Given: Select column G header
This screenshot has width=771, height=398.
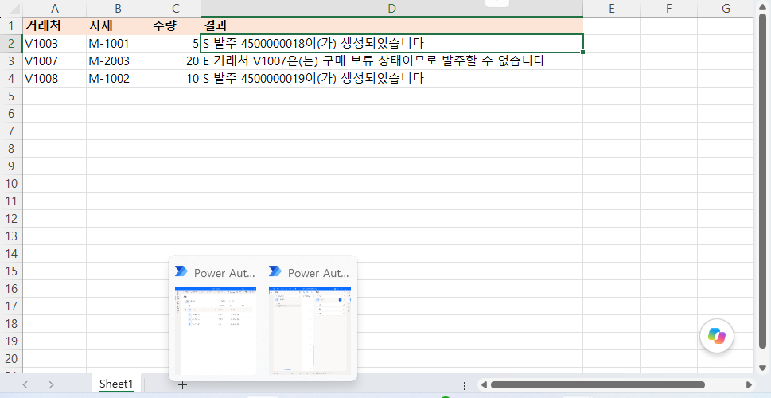Looking at the screenshot, I should (726, 9).
